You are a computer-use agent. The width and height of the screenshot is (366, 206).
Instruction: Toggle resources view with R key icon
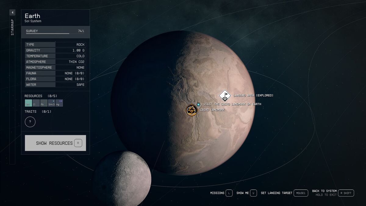[x=78, y=143]
